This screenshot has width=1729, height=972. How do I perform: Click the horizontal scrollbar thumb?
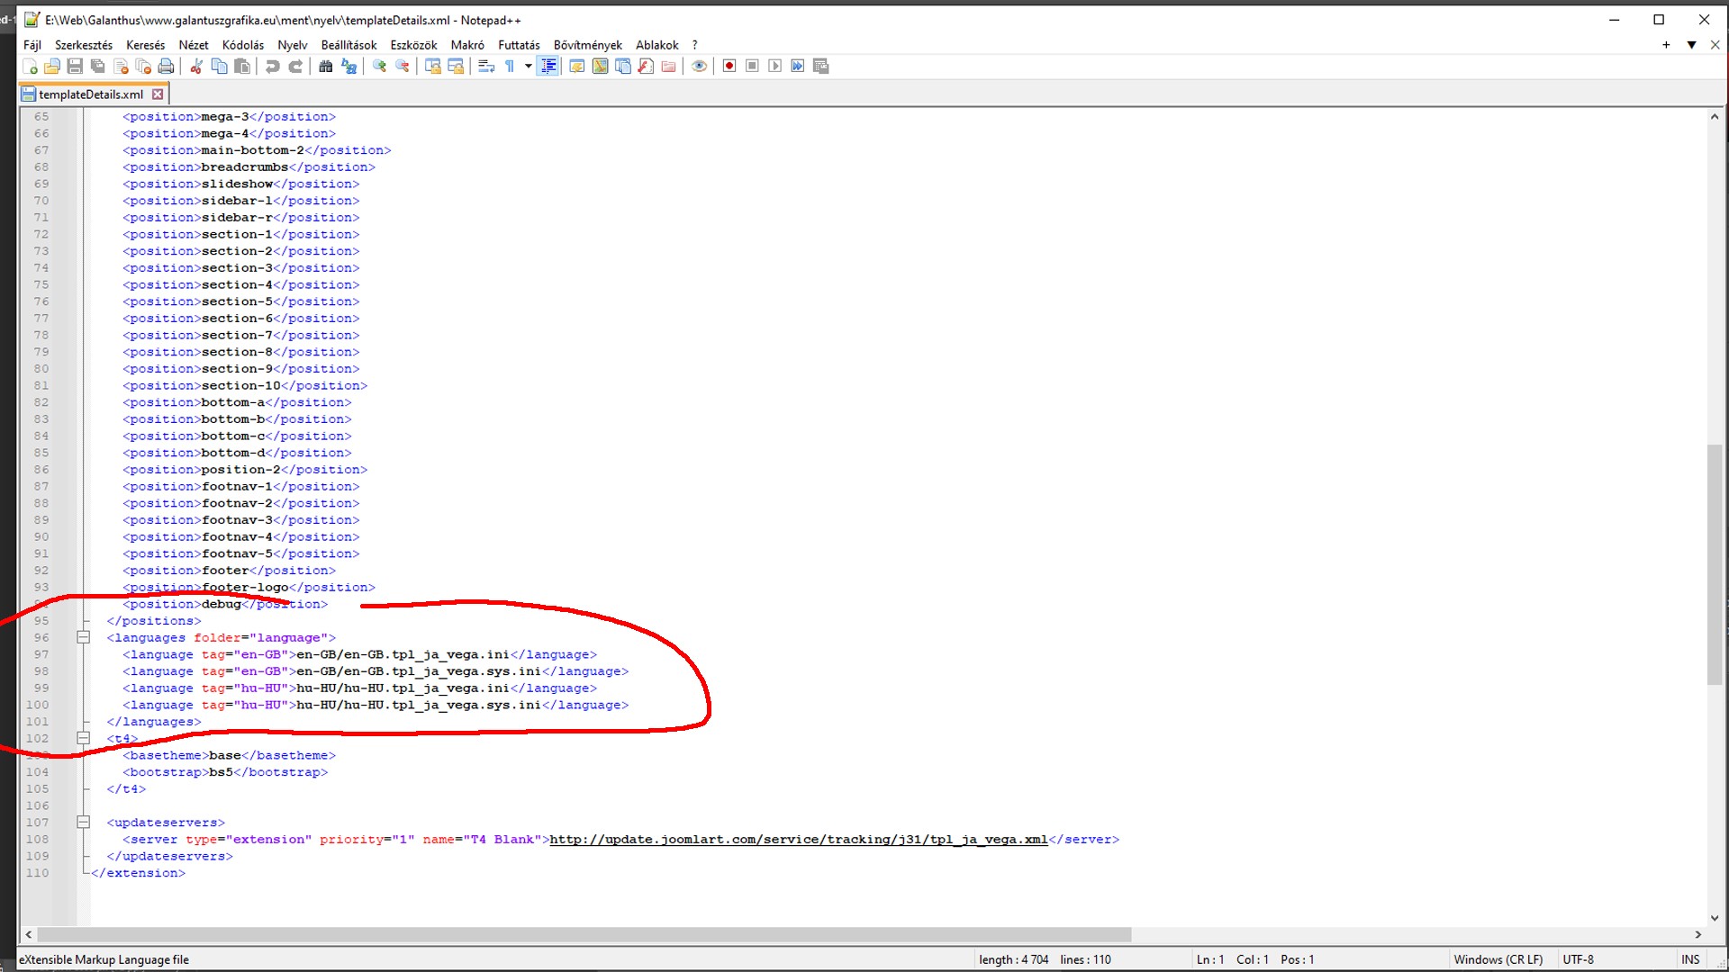point(584,934)
